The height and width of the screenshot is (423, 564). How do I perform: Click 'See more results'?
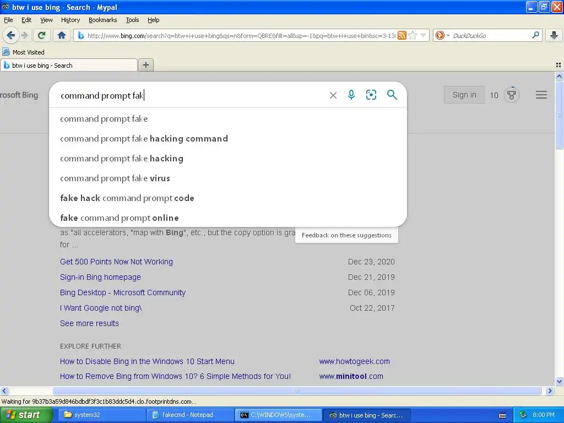click(89, 323)
